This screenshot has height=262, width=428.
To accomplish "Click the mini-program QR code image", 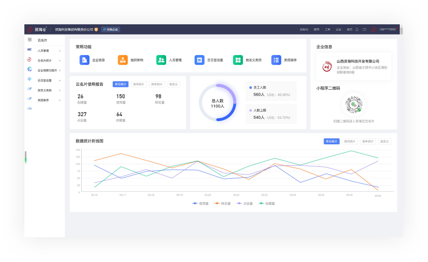I will pyautogui.click(x=354, y=104).
